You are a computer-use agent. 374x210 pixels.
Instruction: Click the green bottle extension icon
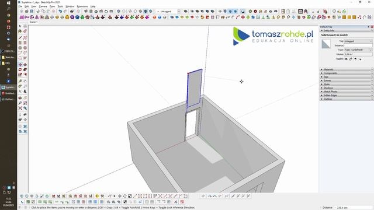[82, 17]
